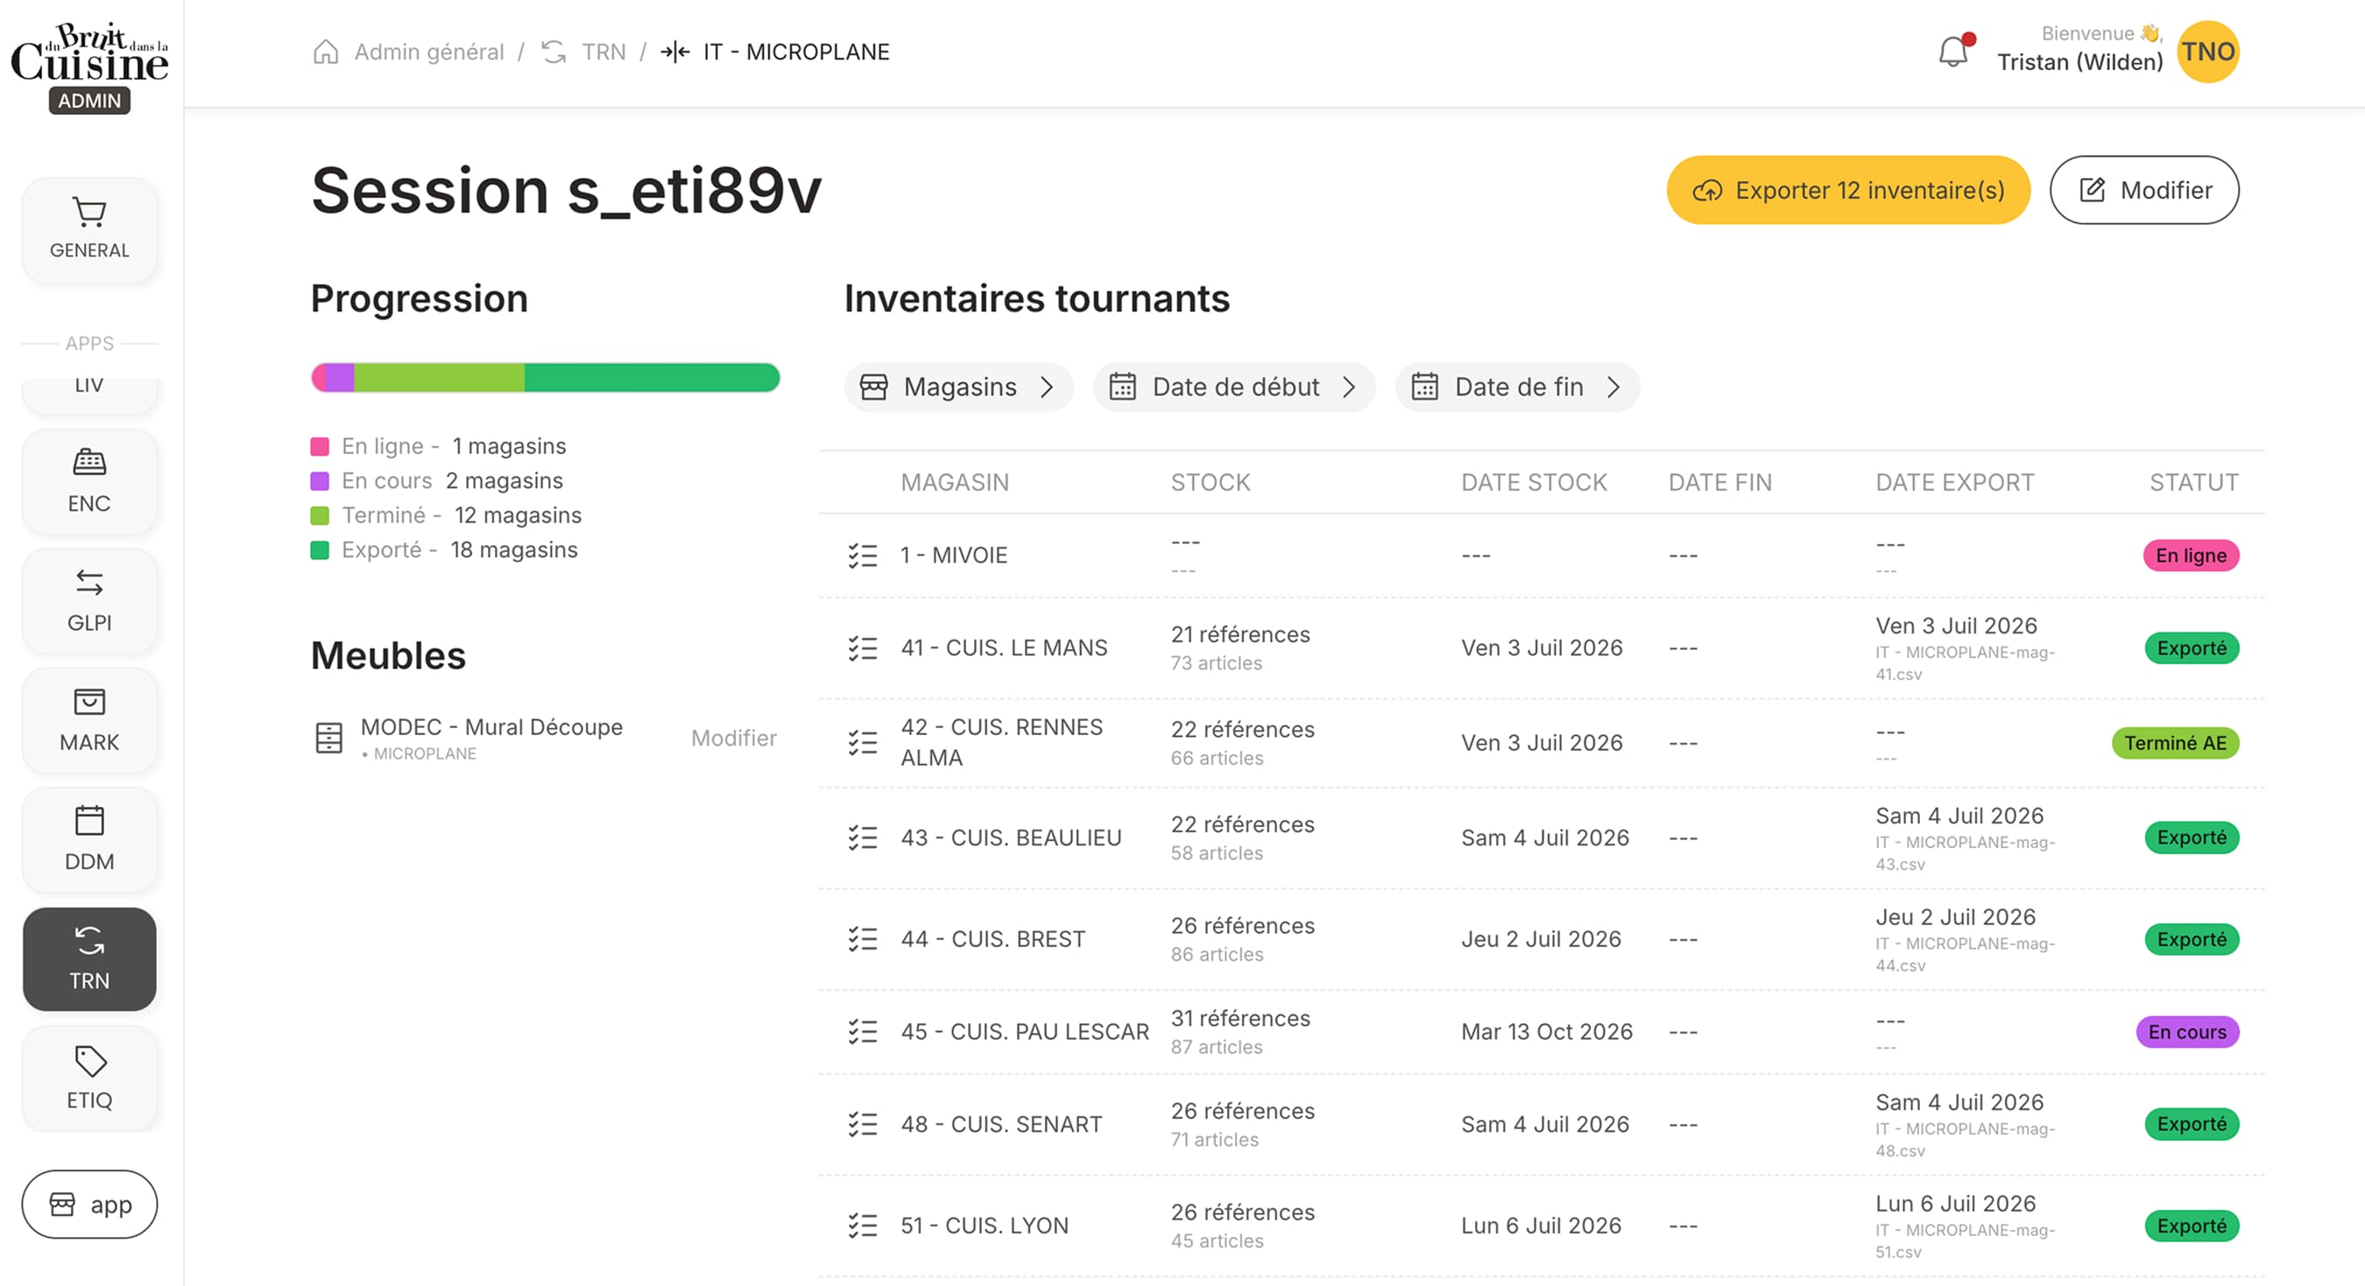Viewport: 2365px width, 1286px height.
Task: Open the GLPI transfer app
Action: (89, 601)
